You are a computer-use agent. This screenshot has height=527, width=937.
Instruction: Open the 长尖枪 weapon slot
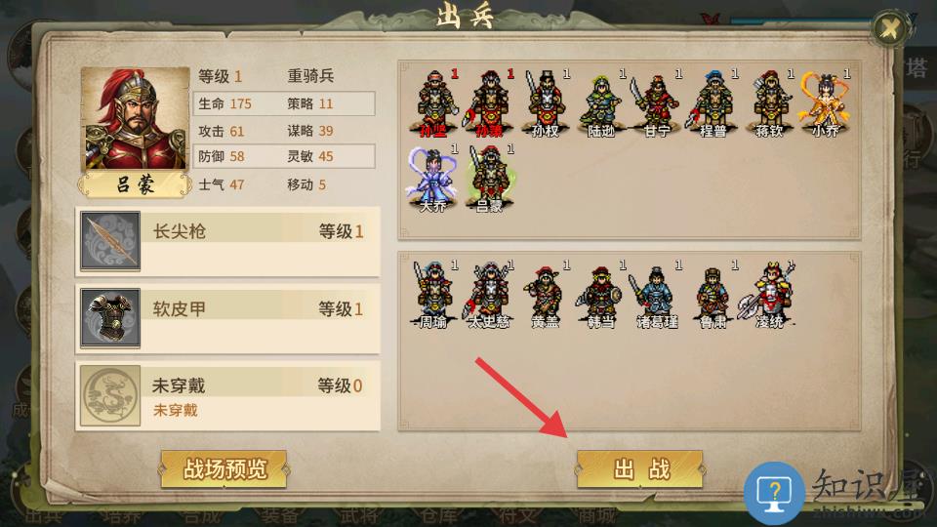pyautogui.click(x=227, y=241)
